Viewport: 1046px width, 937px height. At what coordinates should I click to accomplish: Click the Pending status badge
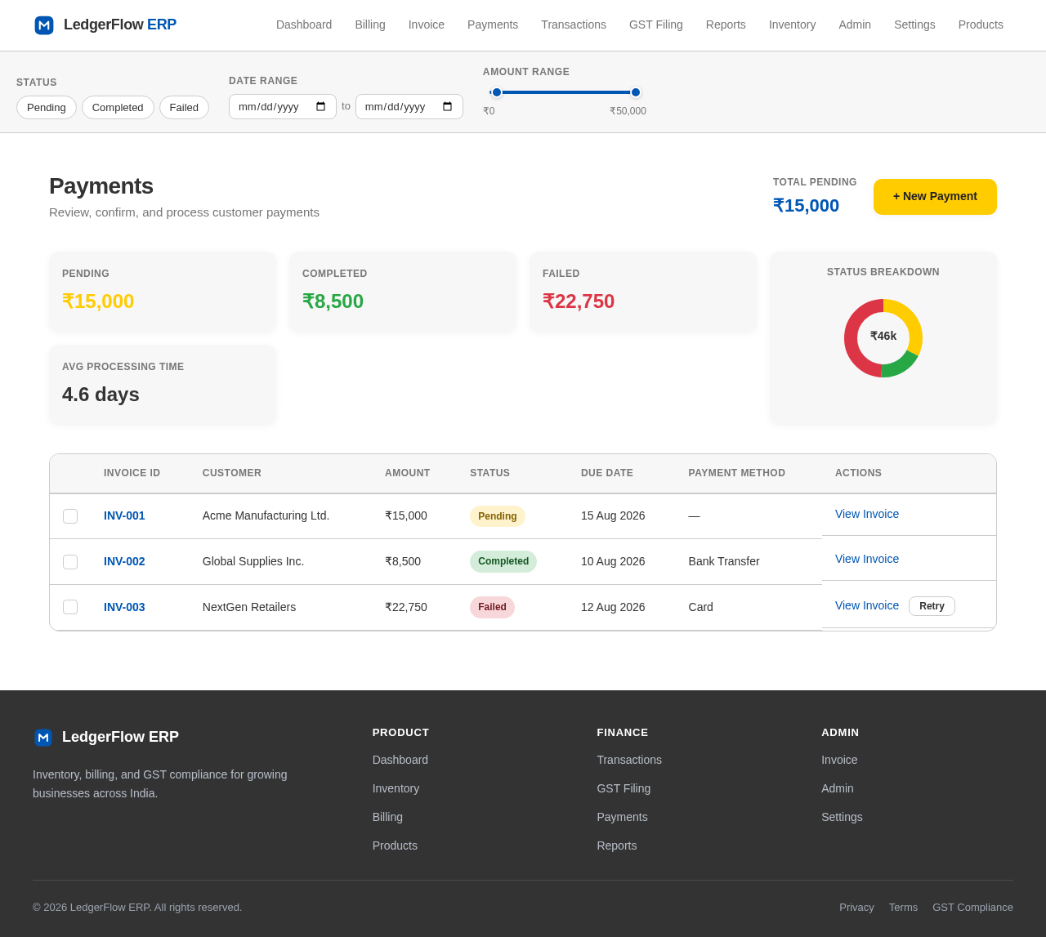(x=498, y=516)
